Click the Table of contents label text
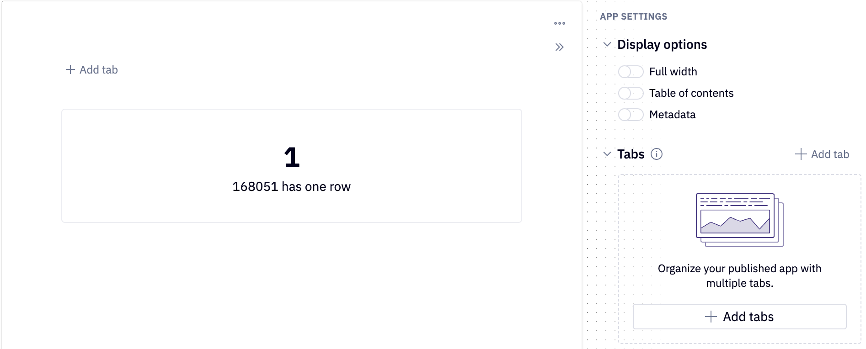This screenshot has height=349, width=866. (x=691, y=93)
